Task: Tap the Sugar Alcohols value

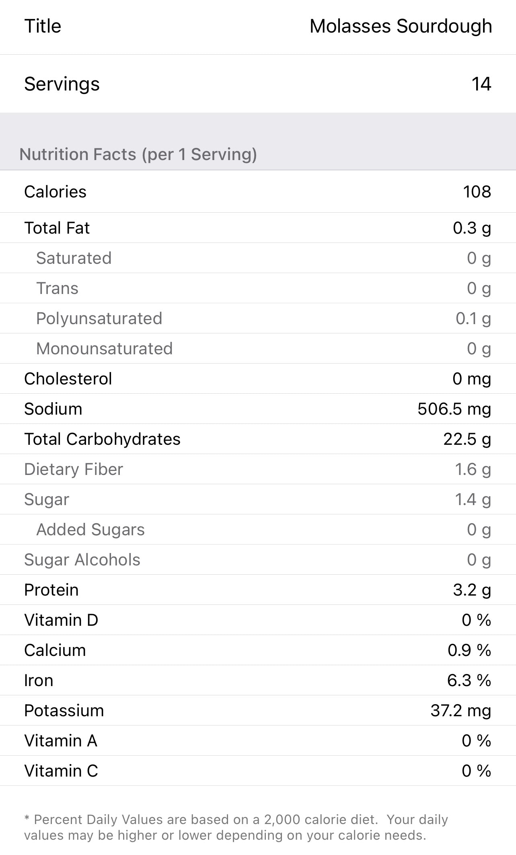Action: (x=479, y=560)
